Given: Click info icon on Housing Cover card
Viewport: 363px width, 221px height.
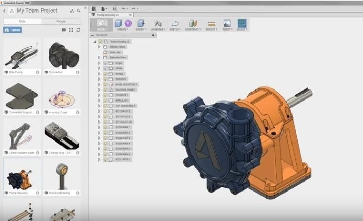Looking at the screenshot, I should tap(78, 113).
